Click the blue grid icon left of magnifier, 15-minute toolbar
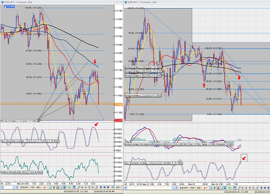 coord(235,188)
